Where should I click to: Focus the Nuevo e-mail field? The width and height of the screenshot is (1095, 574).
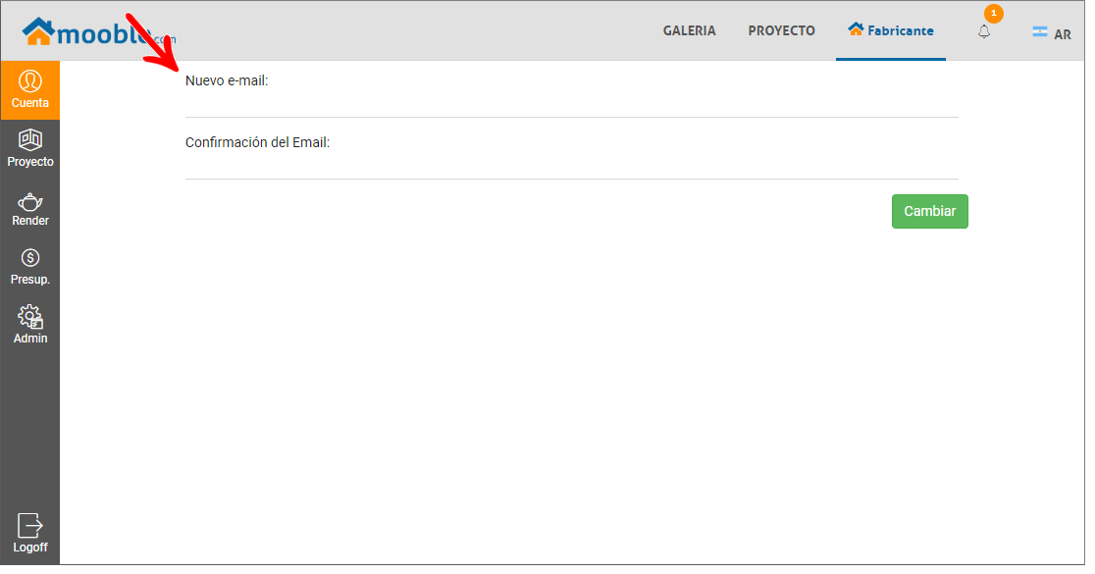tap(571, 104)
